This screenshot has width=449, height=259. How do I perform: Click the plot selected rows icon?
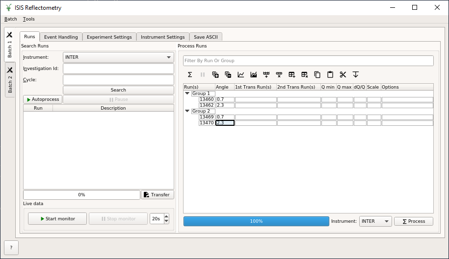click(241, 75)
